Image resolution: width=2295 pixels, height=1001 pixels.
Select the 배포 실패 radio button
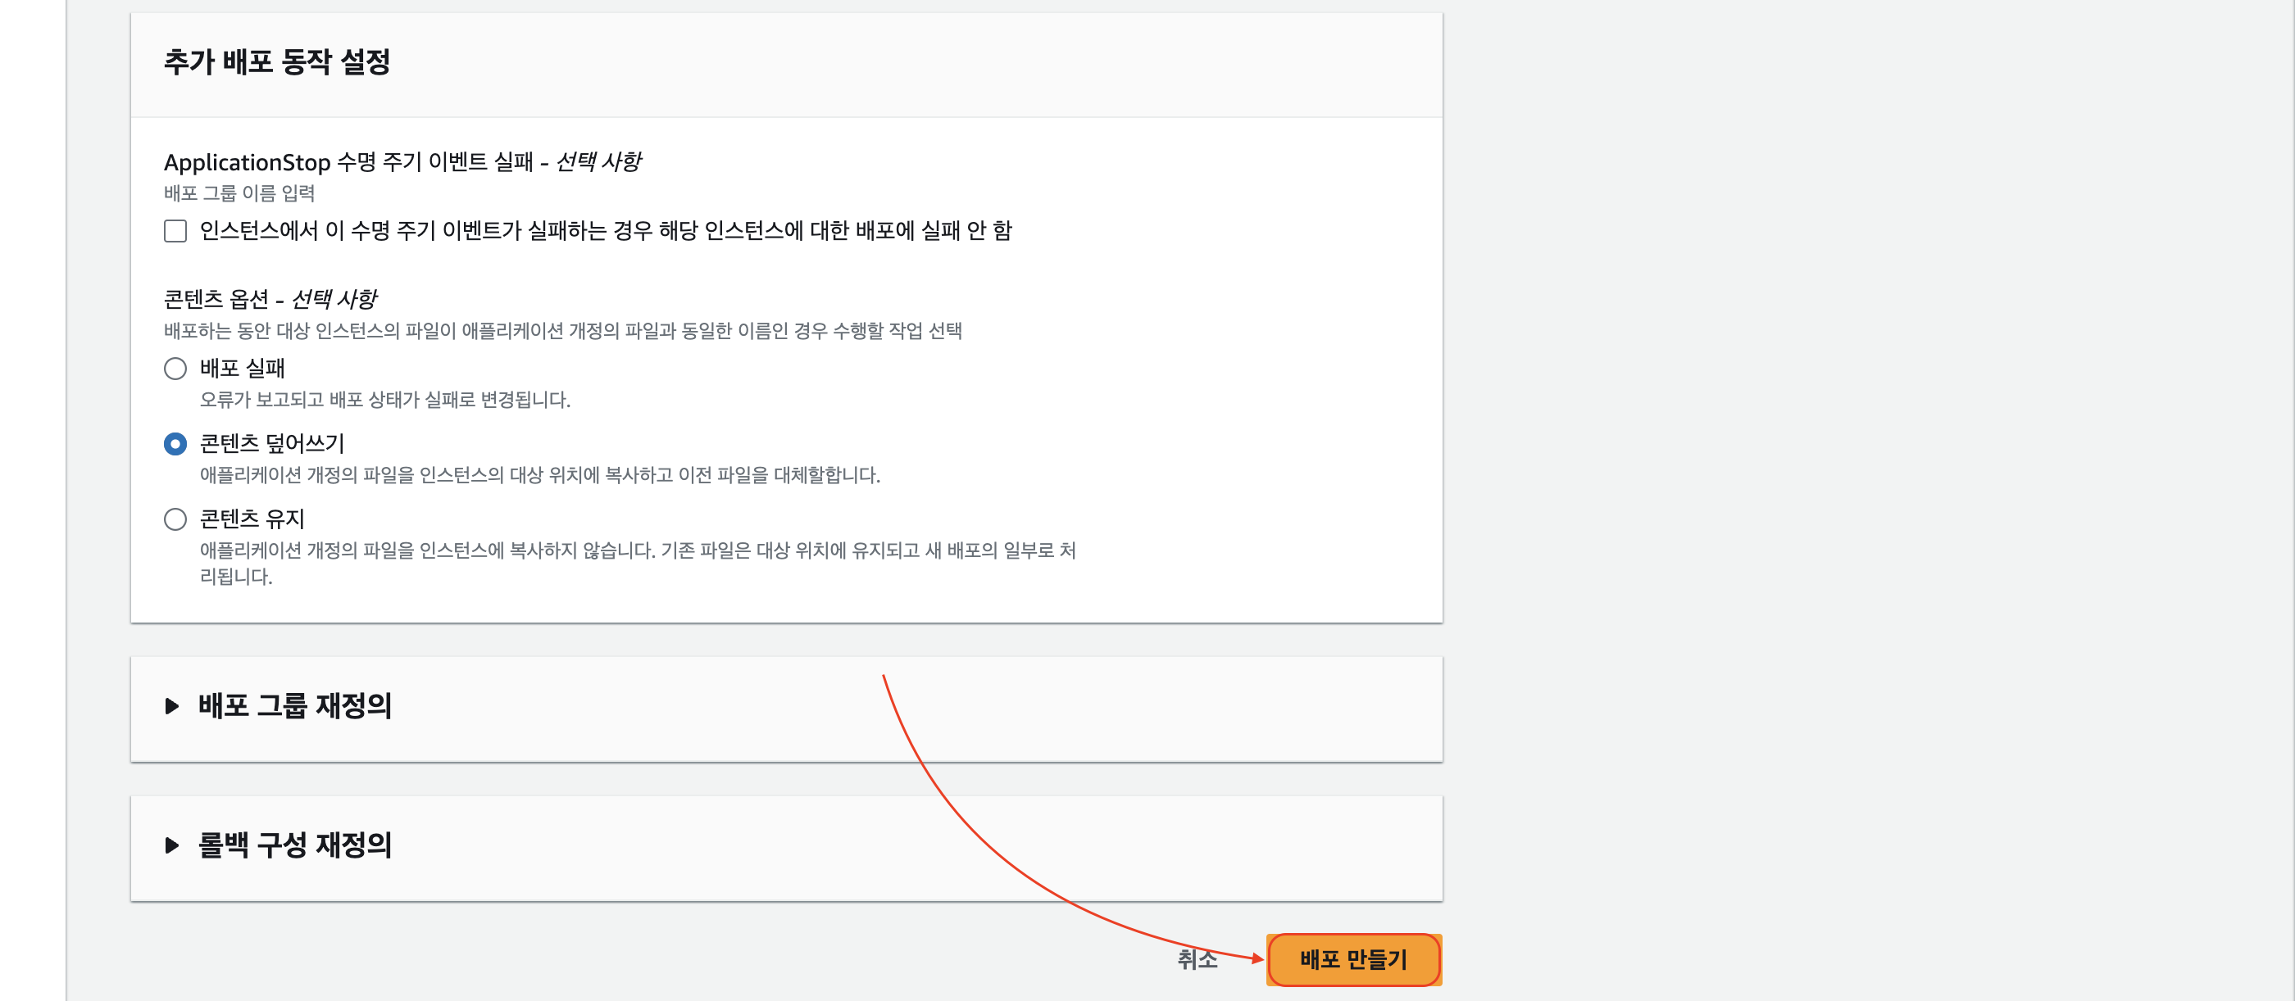coord(175,369)
